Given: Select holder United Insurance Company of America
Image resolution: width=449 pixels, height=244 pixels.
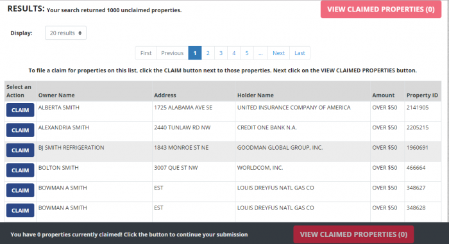Looking at the screenshot, I should pyautogui.click(x=294, y=108).
